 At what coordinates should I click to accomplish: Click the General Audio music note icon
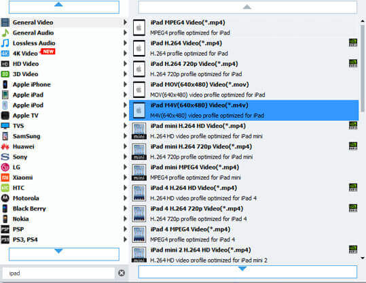pos(5,33)
